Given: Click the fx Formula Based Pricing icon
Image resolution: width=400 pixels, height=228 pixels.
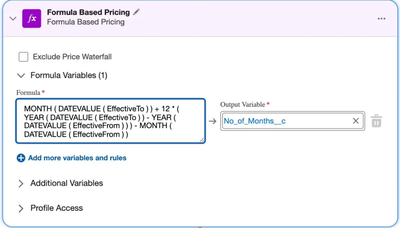Looking at the screenshot, I should pyautogui.click(x=32, y=18).
